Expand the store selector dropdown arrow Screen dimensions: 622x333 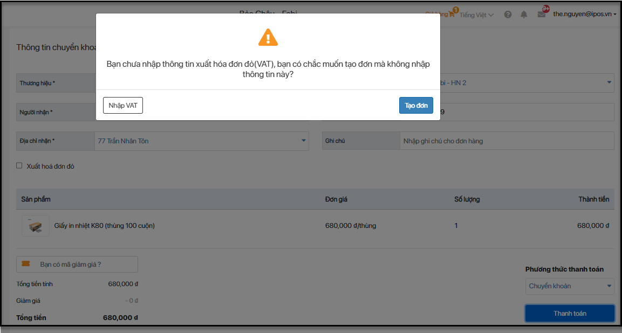609,82
